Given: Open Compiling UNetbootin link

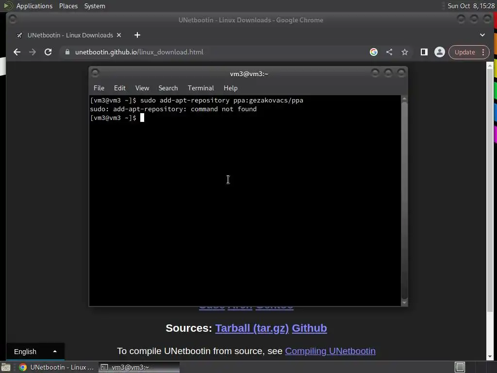Looking at the screenshot, I should pyautogui.click(x=330, y=351).
